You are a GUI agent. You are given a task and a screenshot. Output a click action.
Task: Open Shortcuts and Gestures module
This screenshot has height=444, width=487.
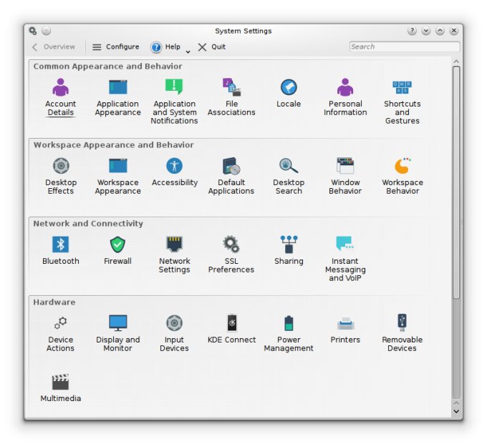tap(402, 88)
